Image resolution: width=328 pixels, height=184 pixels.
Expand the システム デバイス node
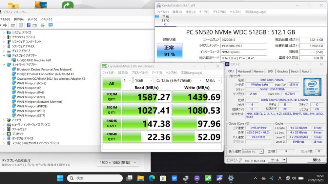pos(4,32)
